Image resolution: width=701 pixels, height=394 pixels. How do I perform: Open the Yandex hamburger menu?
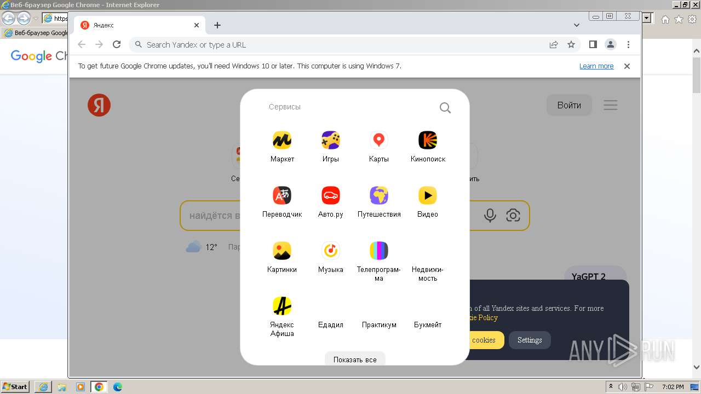click(x=611, y=105)
